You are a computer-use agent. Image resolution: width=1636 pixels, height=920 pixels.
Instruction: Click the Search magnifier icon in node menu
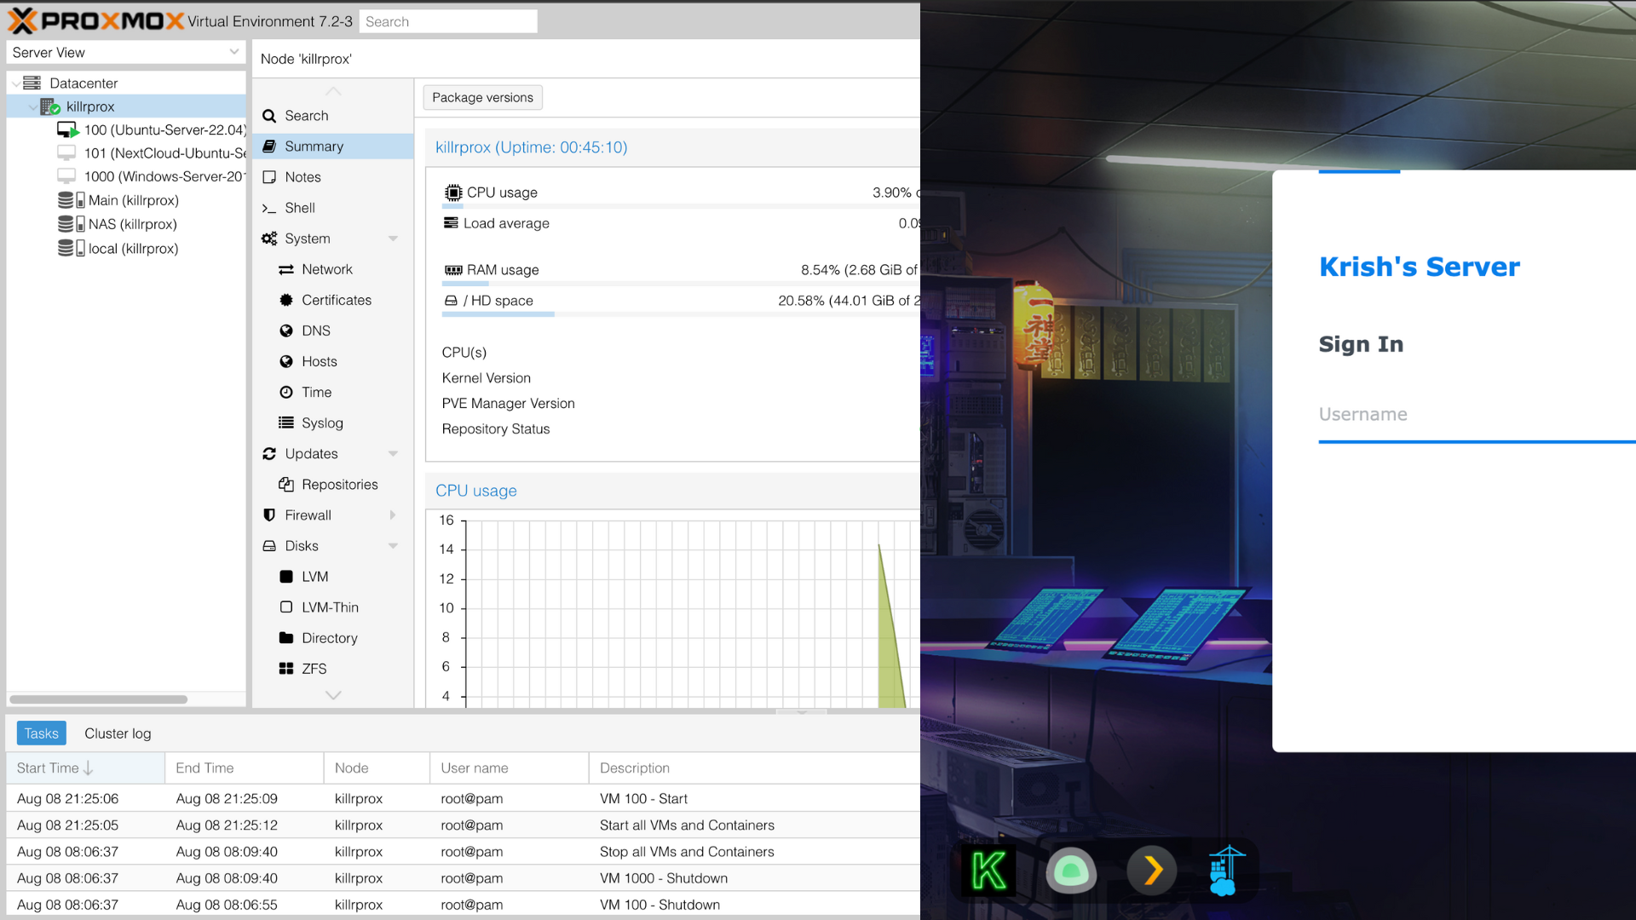coord(269,116)
